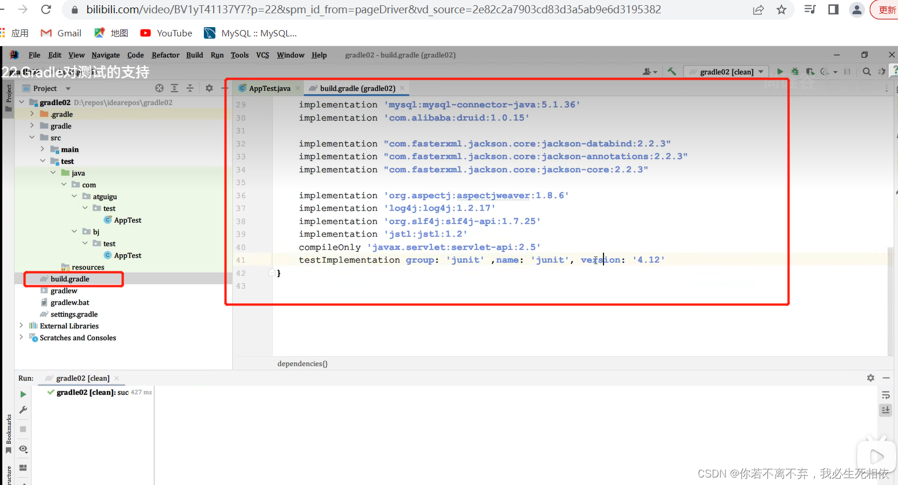The height and width of the screenshot is (485, 898).
Task: Expand Scratches and Consoles node
Action: click(22, 337)
